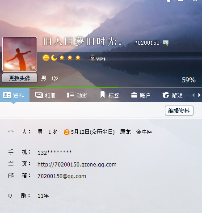Switch to the 相册 tab
The width and height of the screenshot is (202, 213).
pos(46,95)
